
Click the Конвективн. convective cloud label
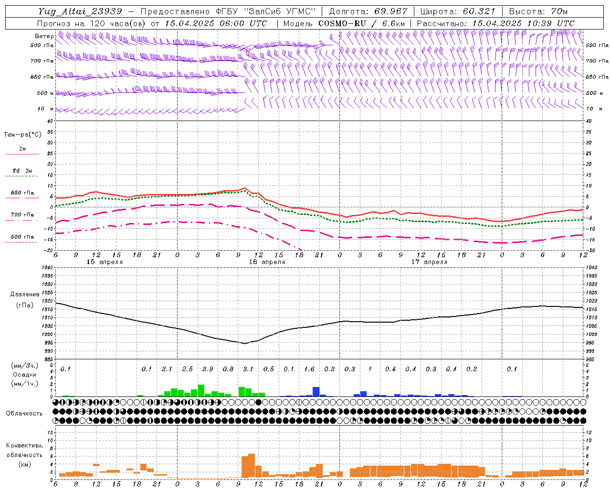pyautogui.click(x=24, y=446)
